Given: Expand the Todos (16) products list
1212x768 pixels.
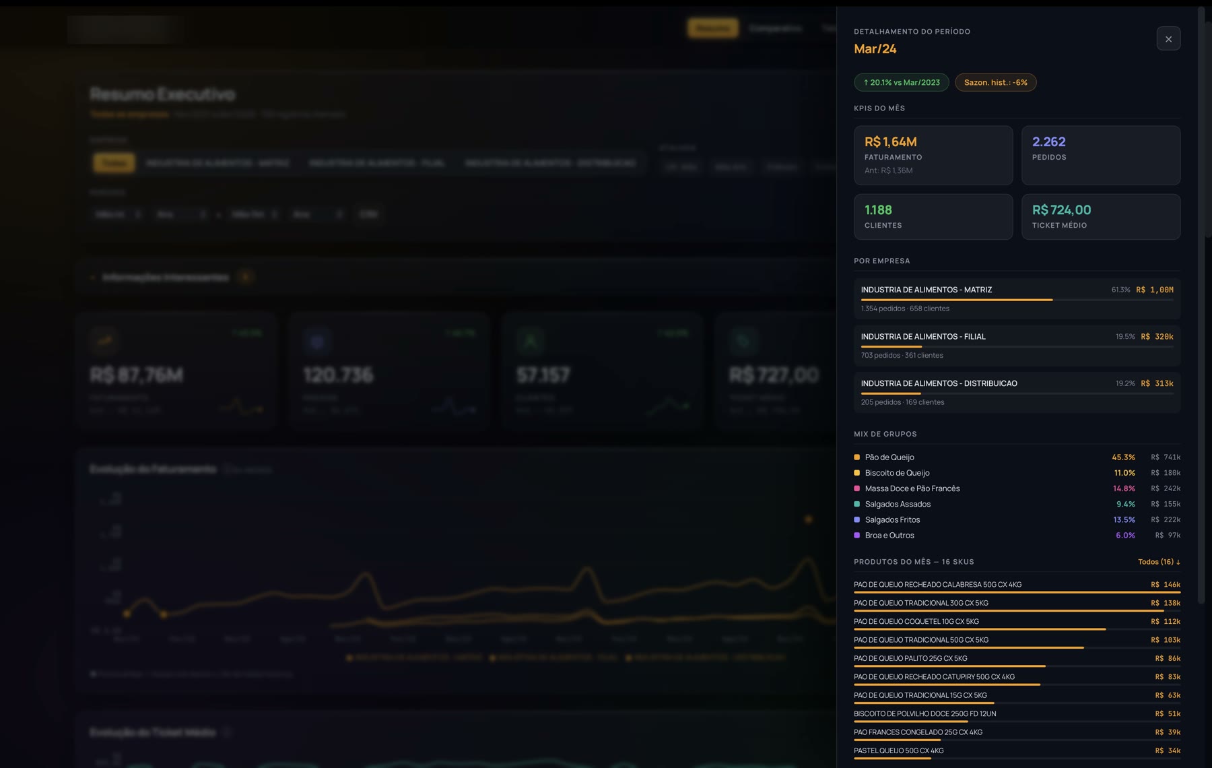Looking at the screenshot, I should tap(1159, 562).
